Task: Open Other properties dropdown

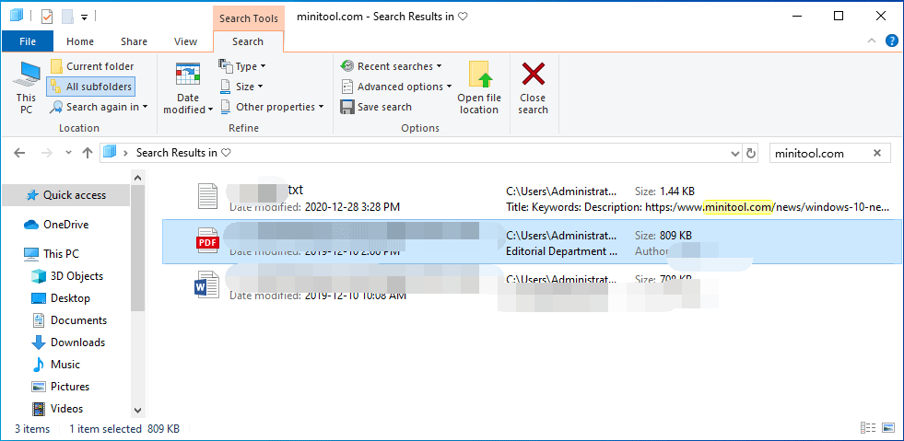Action: pyautogui.click(x=272, y=107)
